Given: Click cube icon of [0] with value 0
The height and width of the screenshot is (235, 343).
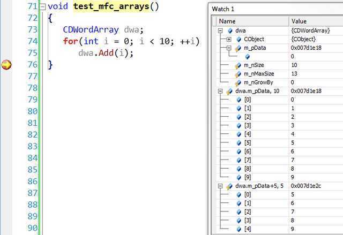Looking at the screenshot, I should pos(238,100).
